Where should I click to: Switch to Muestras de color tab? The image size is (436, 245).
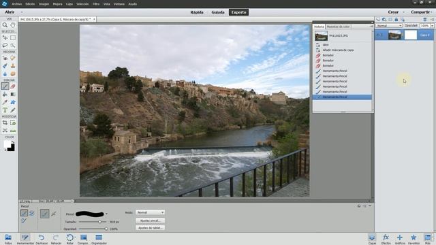pos(338,27)
